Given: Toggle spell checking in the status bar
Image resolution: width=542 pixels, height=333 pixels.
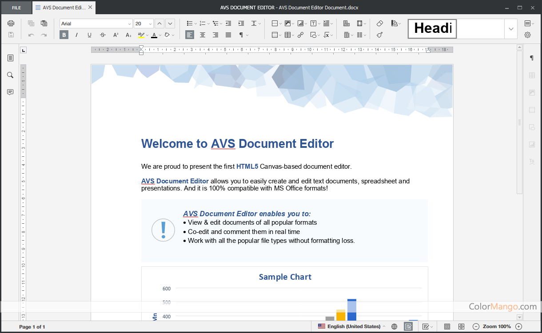Looking at the screenshot, I should (x=408, y=326).
